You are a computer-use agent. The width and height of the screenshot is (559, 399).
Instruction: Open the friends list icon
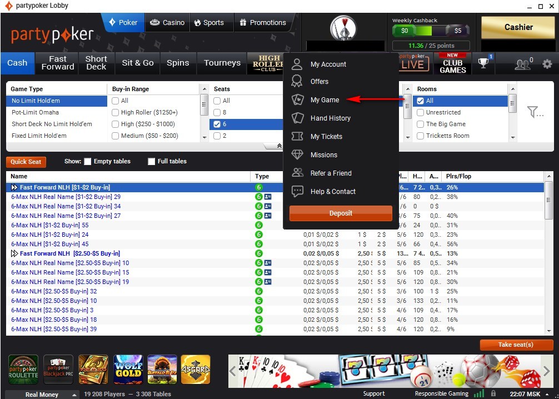tap(523, 63)
